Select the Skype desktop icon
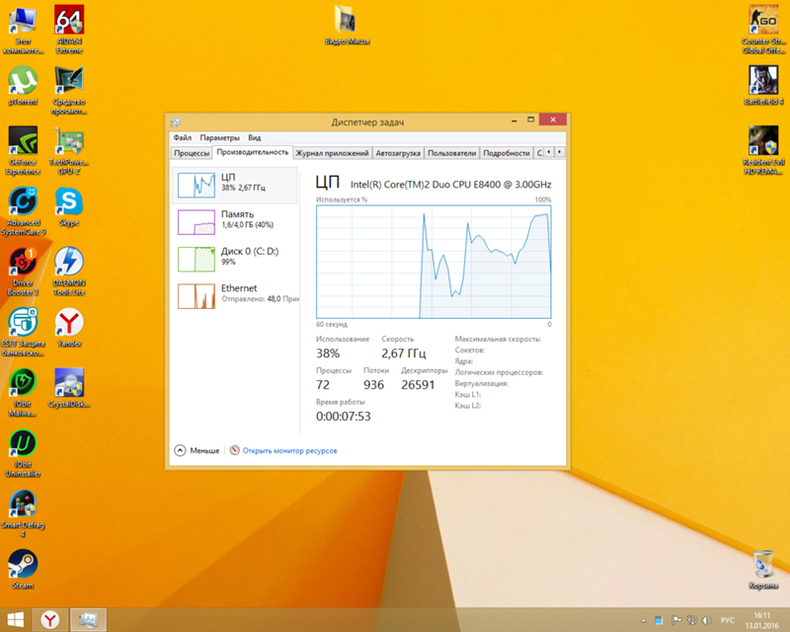790x632 pixels. click(x=69, y=207)
